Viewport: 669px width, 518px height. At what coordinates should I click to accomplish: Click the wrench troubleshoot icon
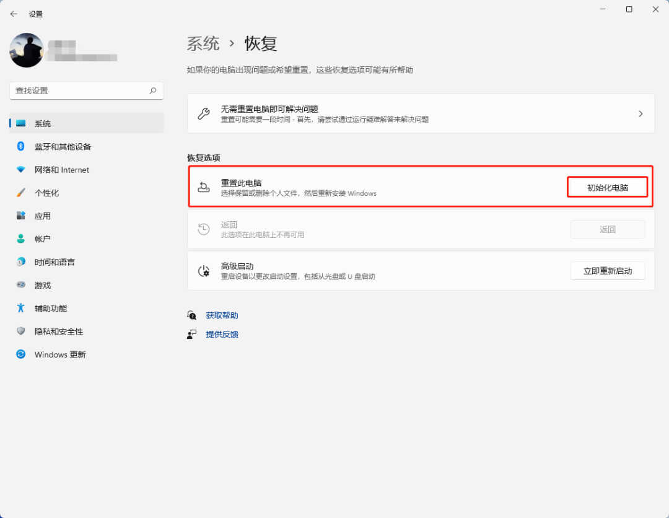204,113
